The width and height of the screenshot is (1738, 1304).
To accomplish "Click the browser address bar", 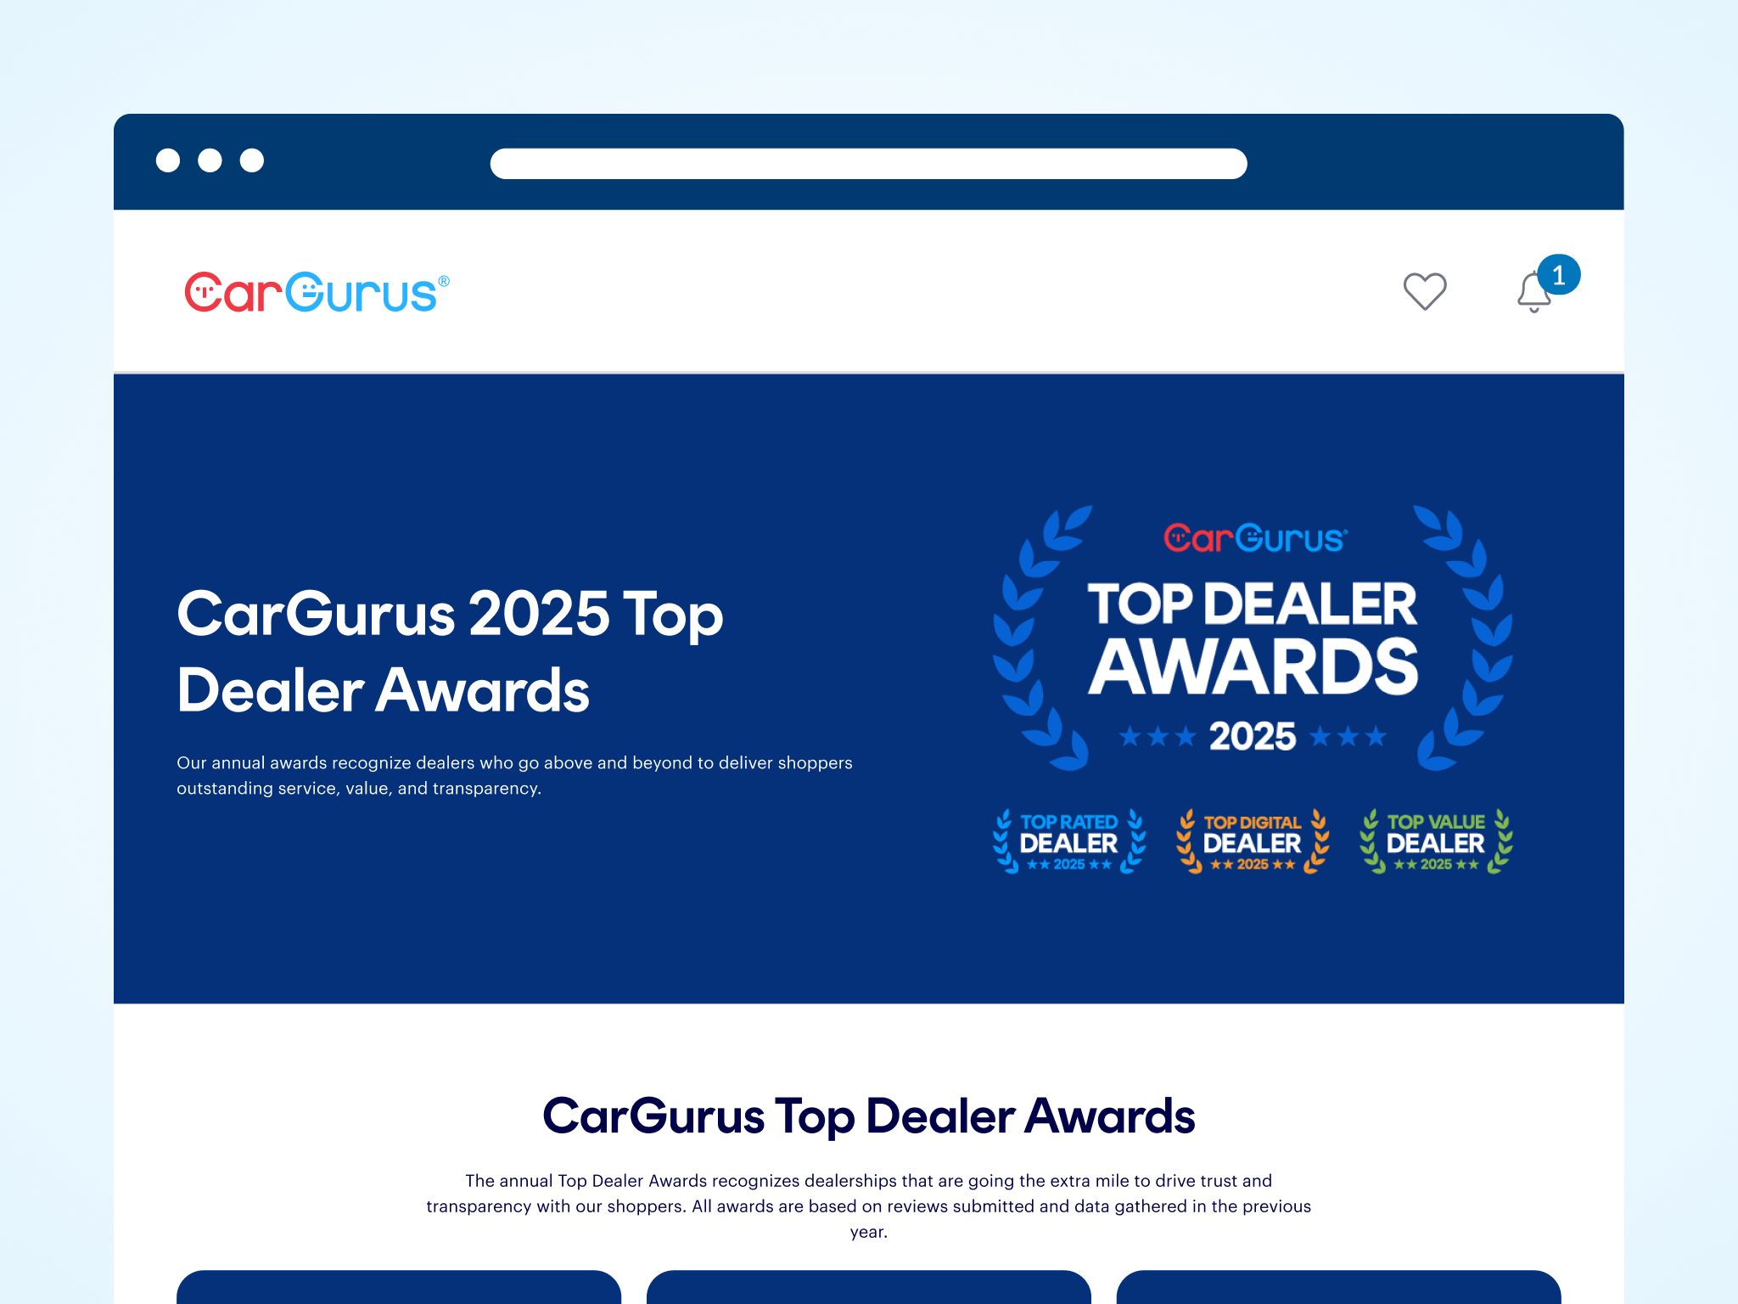I will (868, 163).
